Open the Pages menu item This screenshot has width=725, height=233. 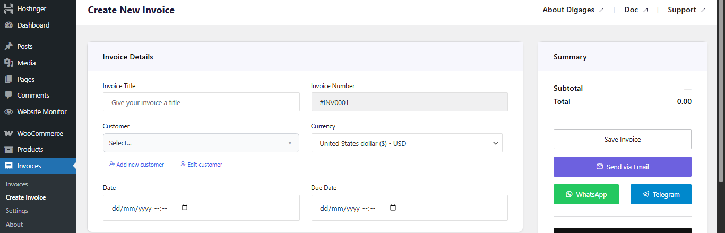(38, 79)
